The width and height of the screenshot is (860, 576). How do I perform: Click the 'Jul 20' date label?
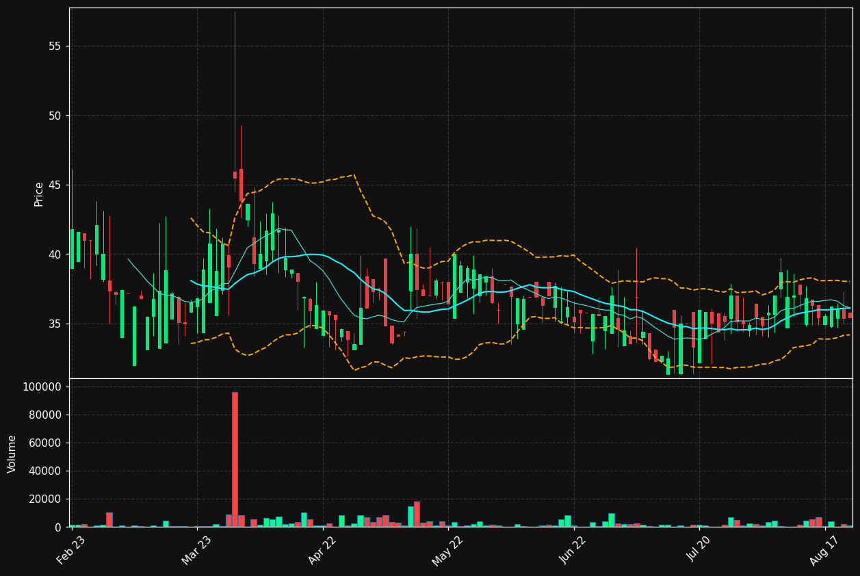(x=699, y=550)
